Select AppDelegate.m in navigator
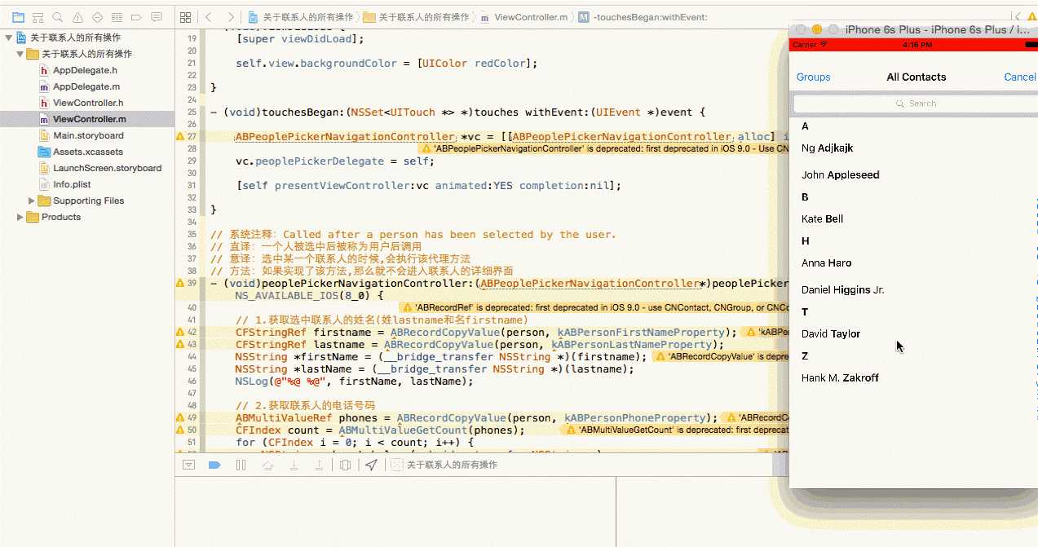 click(86, 86)
